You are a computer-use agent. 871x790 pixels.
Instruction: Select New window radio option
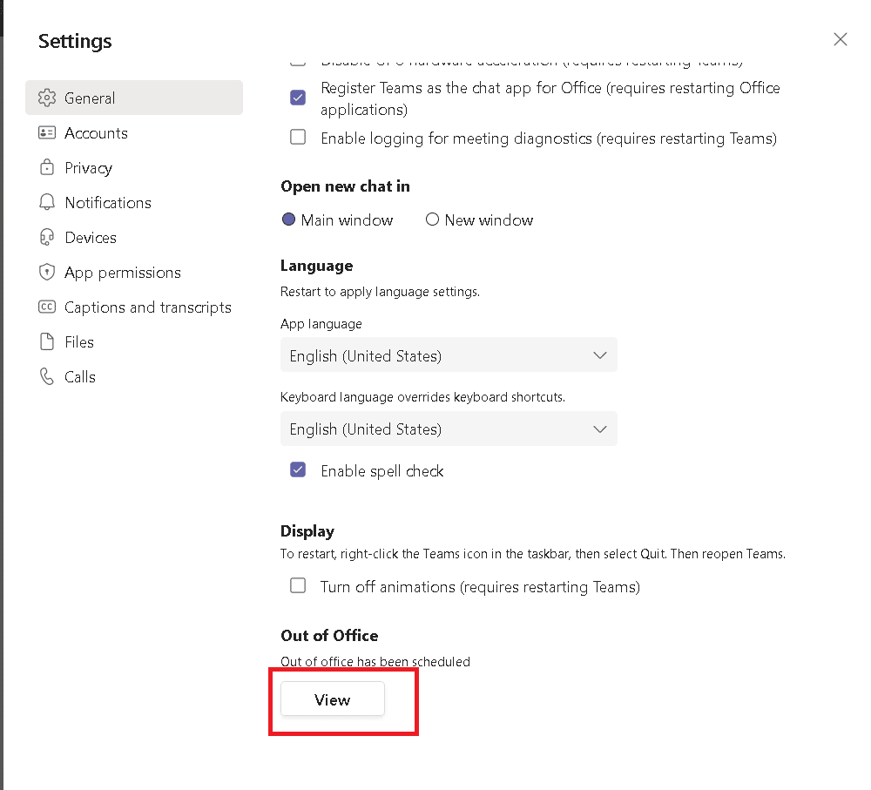pyautogui.click(x=432, y=219)
